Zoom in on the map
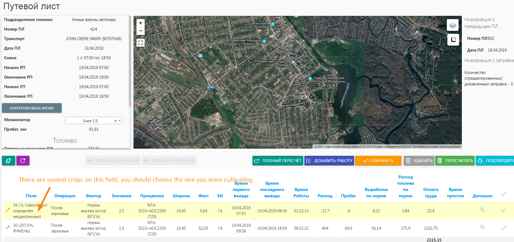The image size is (514, 242). click(x=141, y=23)
